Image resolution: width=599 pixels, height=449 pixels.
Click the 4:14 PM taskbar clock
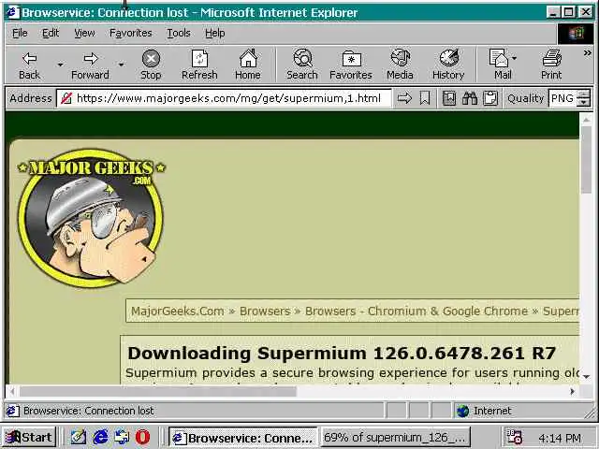560,438
